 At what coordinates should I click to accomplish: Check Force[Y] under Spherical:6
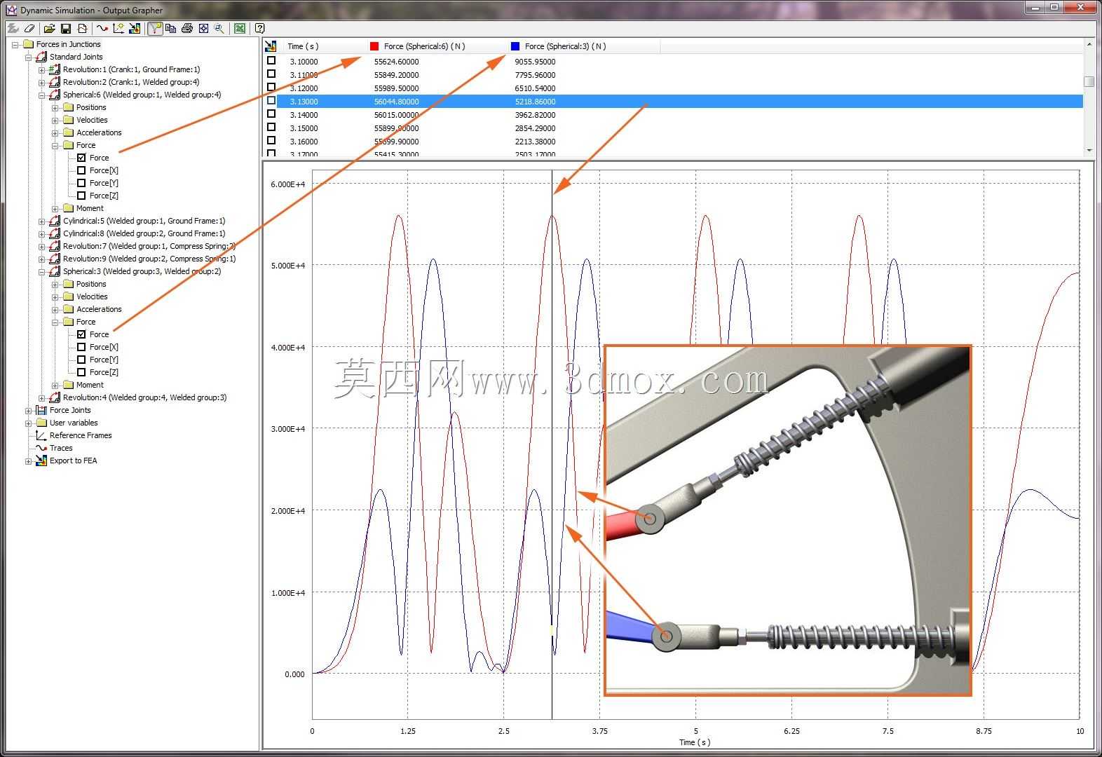click(81, 183)
